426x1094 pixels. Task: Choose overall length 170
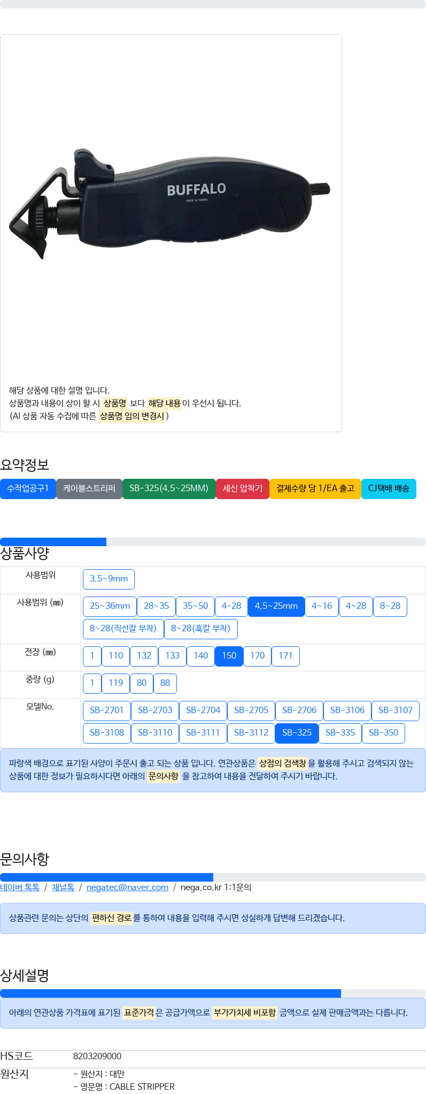pyautogui.click(x=258, y=656)
